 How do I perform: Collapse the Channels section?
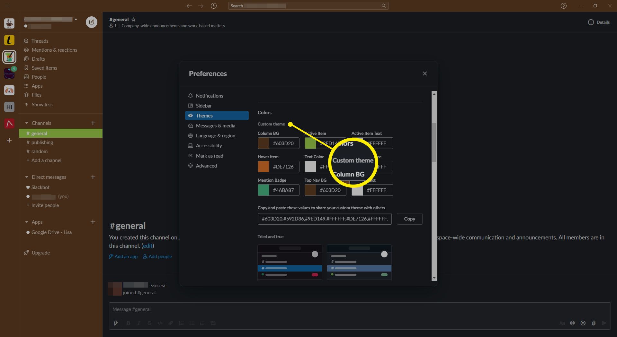[x=27, y=123]
